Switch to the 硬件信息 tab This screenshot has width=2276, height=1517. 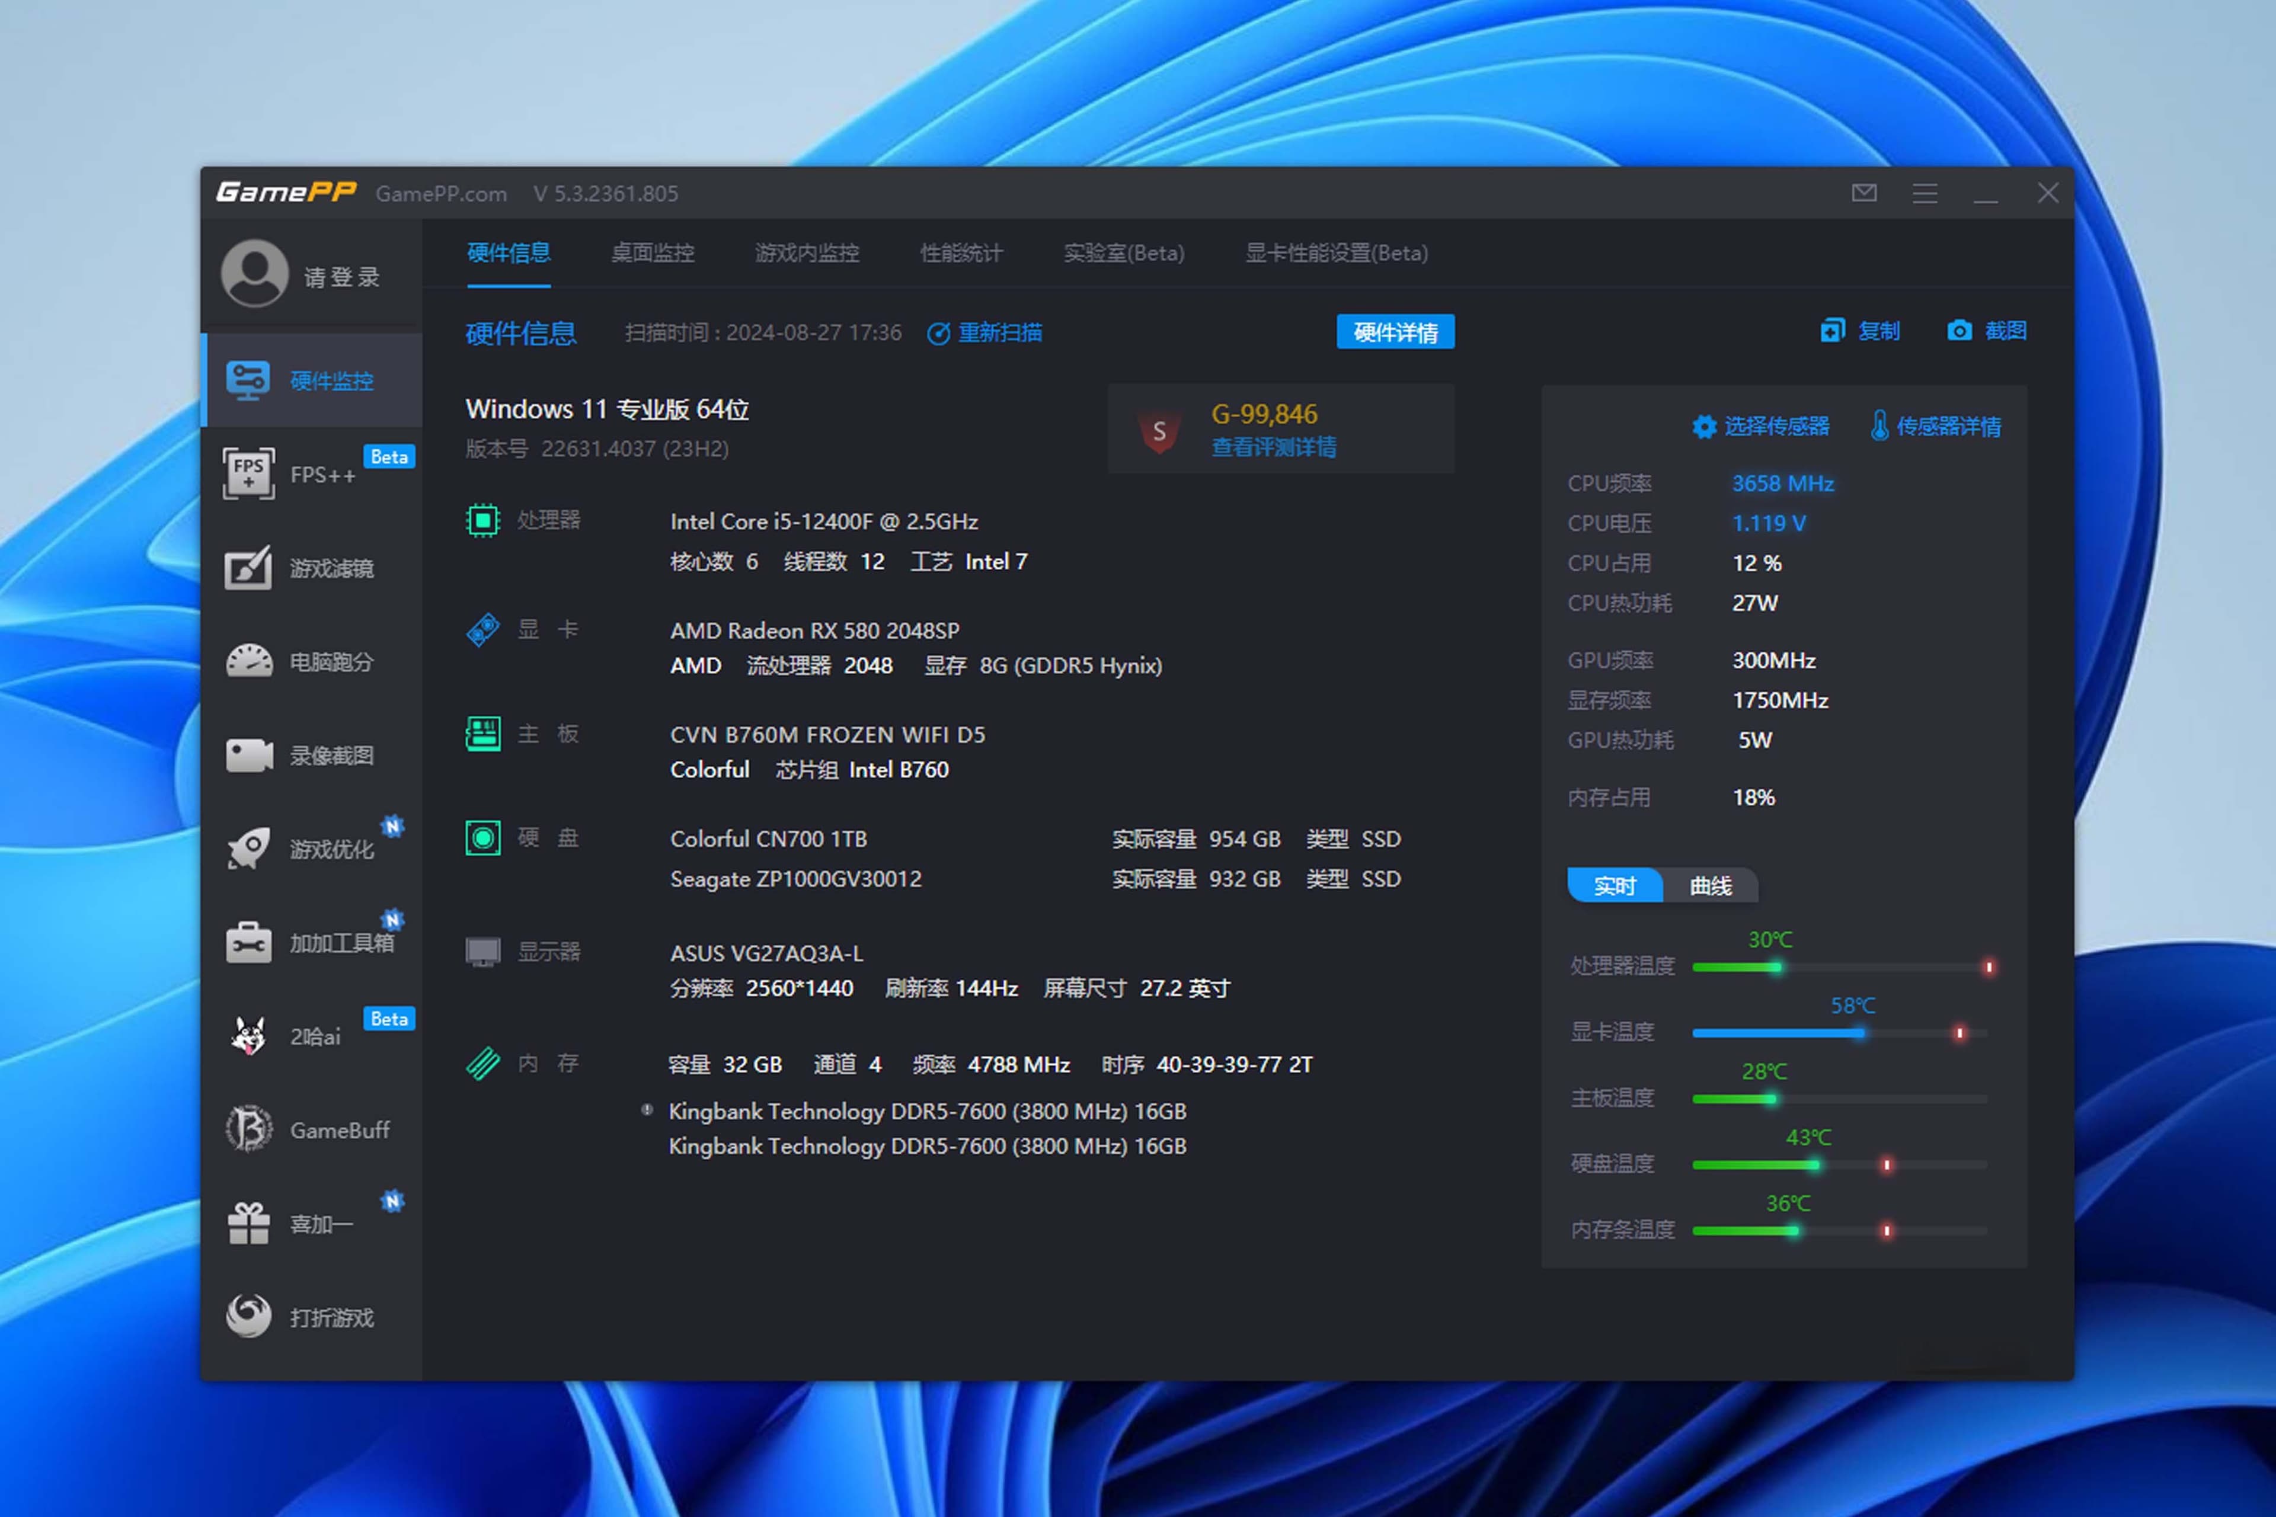click(509, 254)
